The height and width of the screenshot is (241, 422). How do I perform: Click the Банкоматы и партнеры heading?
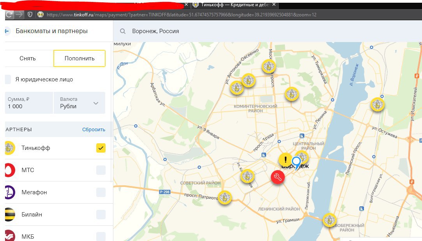tap(52, 31)
